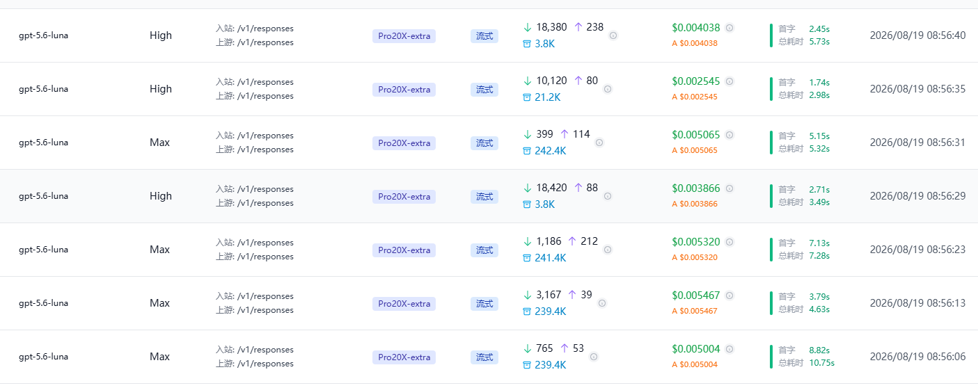Click info icon after 1,186 and 212 tokens
Viewport: 978px width, 388px height.
[x=608, y=250]
